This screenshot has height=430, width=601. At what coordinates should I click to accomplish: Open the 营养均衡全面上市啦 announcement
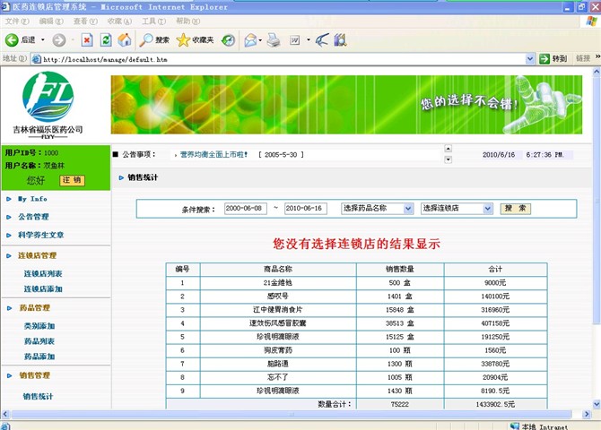pos(213,155)
